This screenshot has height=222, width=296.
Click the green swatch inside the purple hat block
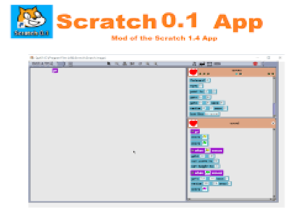208,173
